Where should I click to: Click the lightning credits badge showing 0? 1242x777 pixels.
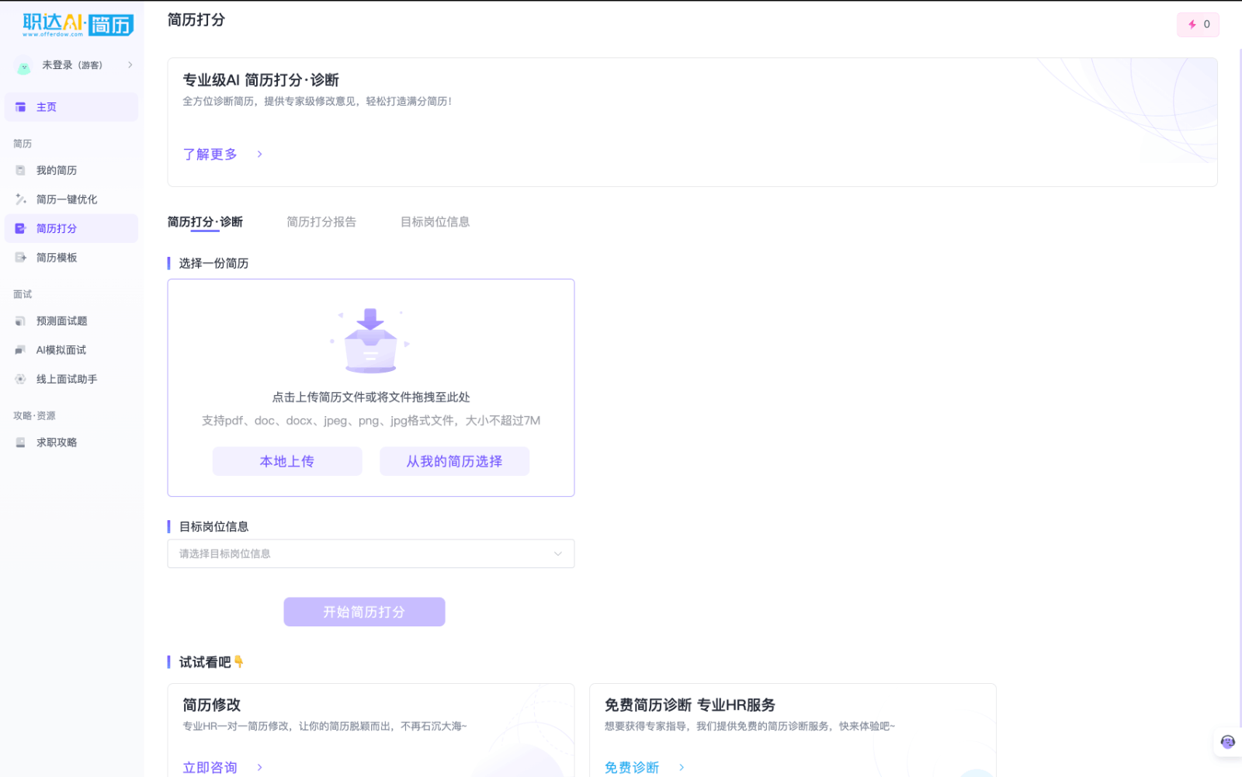[x=1198, y=25]
